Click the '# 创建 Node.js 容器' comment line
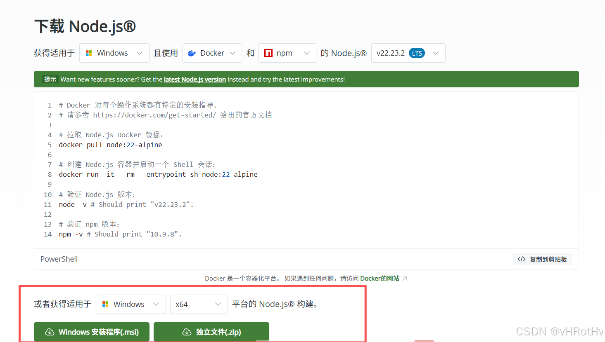Image resolution: width=605 pixels, height=342 pixels. [x=137, y=165]
